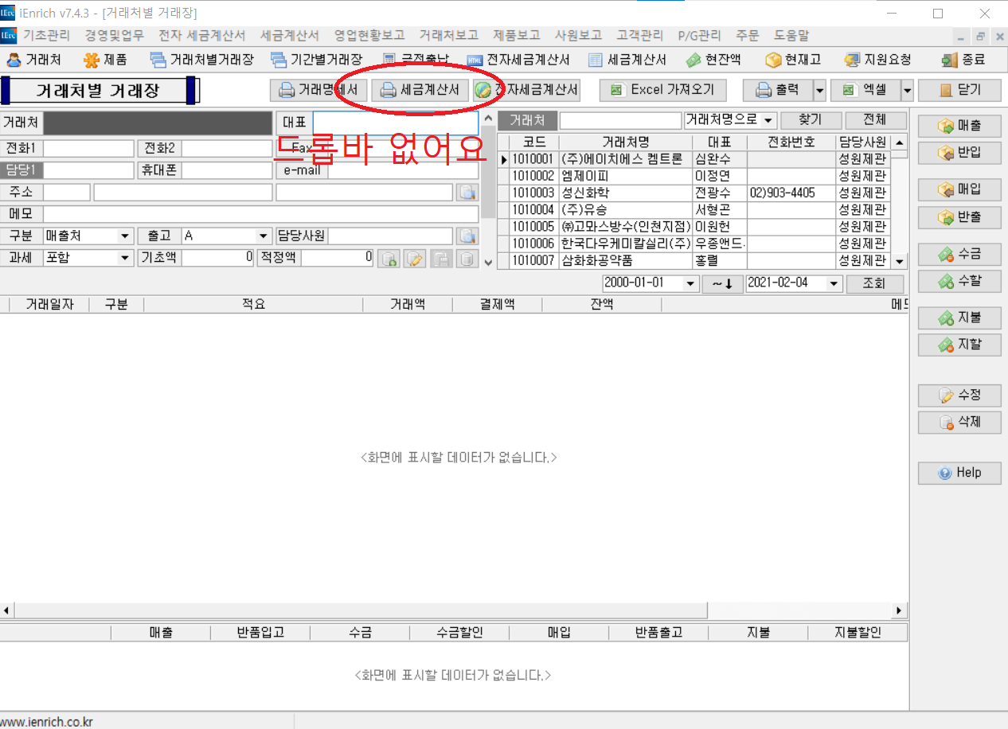Screen dimensions: 1008x729
Task: Open the 출력 split-button arrow
Action: tap(819, 91)
